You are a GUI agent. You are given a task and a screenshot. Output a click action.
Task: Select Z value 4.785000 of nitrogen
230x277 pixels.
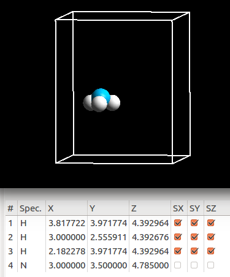150,265
